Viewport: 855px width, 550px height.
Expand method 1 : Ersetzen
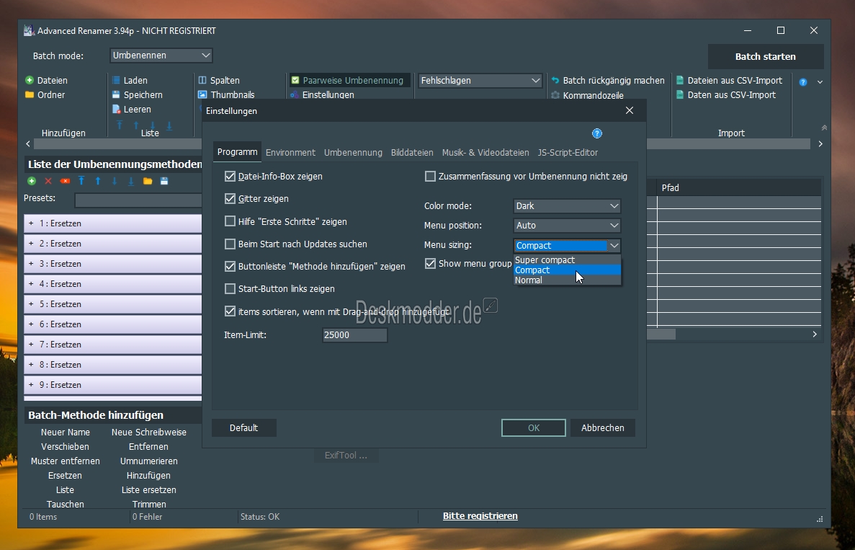31,223
